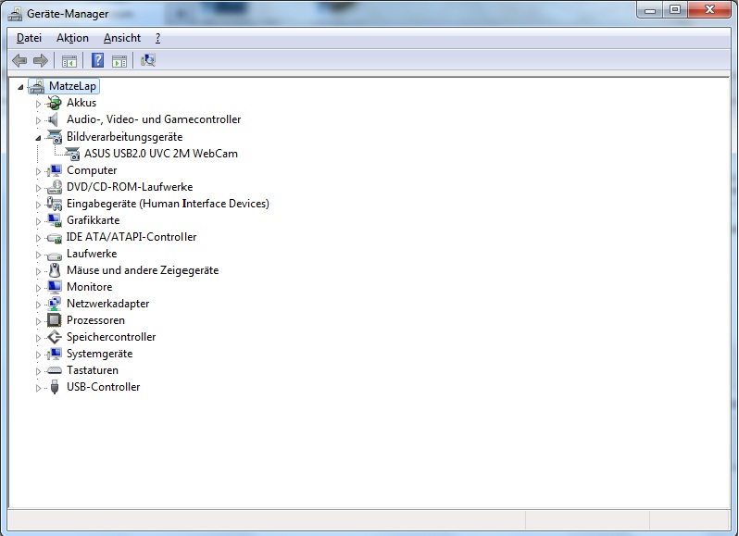Expand the Monitore category
This screenshot has height=536, width=739.
click(x=38, y=288)
